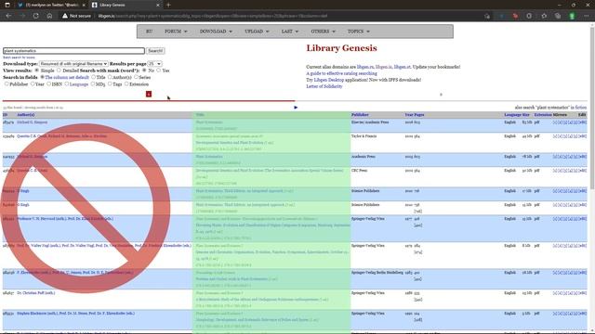Open the Results per page dropdown

pos(154,64)
